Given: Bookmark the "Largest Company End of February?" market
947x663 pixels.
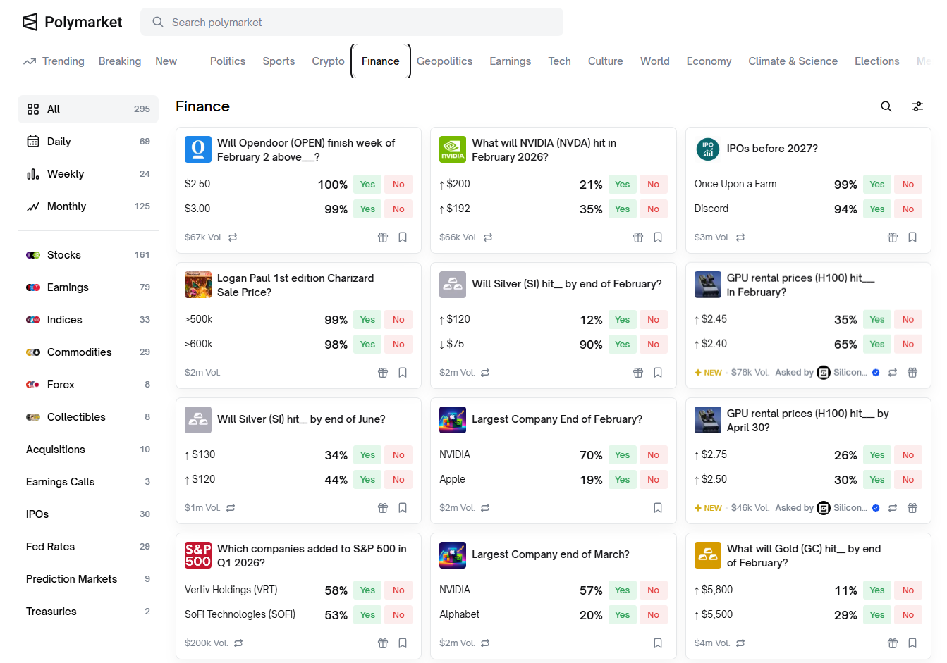Looking at the screenshot, I should coord(658,507).
